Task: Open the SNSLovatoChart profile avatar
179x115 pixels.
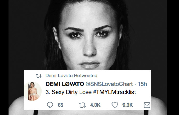Action: click(x=35, y=91)
